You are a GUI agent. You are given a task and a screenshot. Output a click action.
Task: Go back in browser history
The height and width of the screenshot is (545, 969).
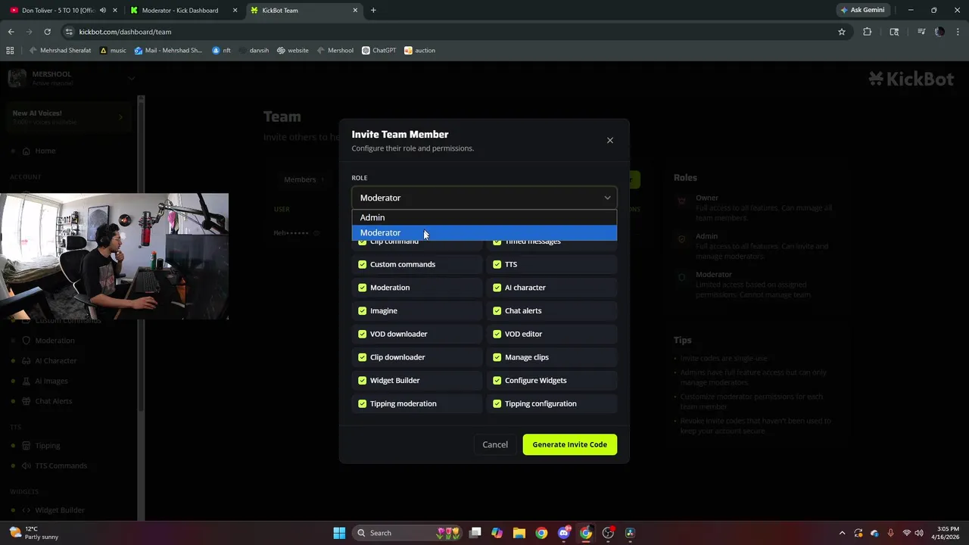point(11,32)
